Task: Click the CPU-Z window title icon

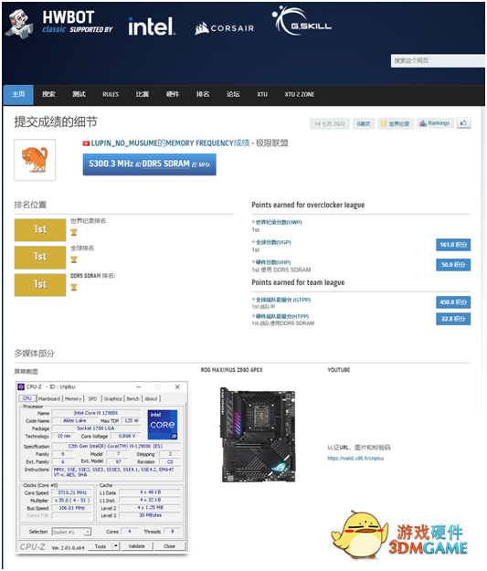Action: tap(21, 386)
